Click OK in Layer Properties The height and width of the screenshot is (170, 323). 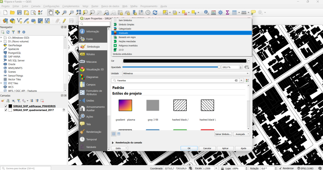tap(189, 148)
